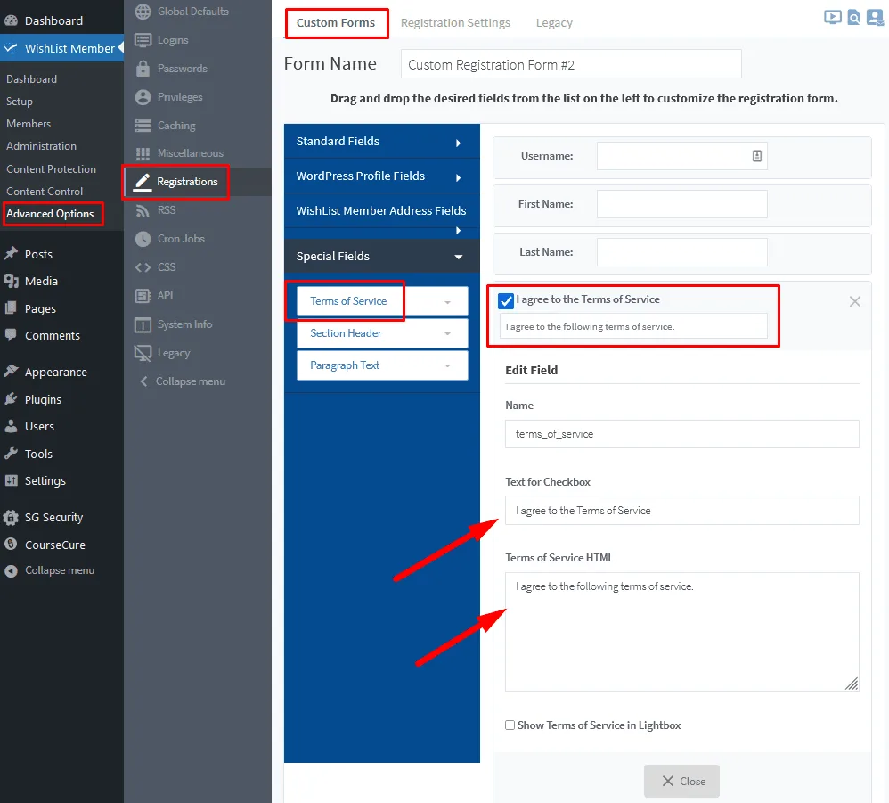Click the Close button below Edit Field
This screenshot has height=803, width=889.
tap(681, 782)
